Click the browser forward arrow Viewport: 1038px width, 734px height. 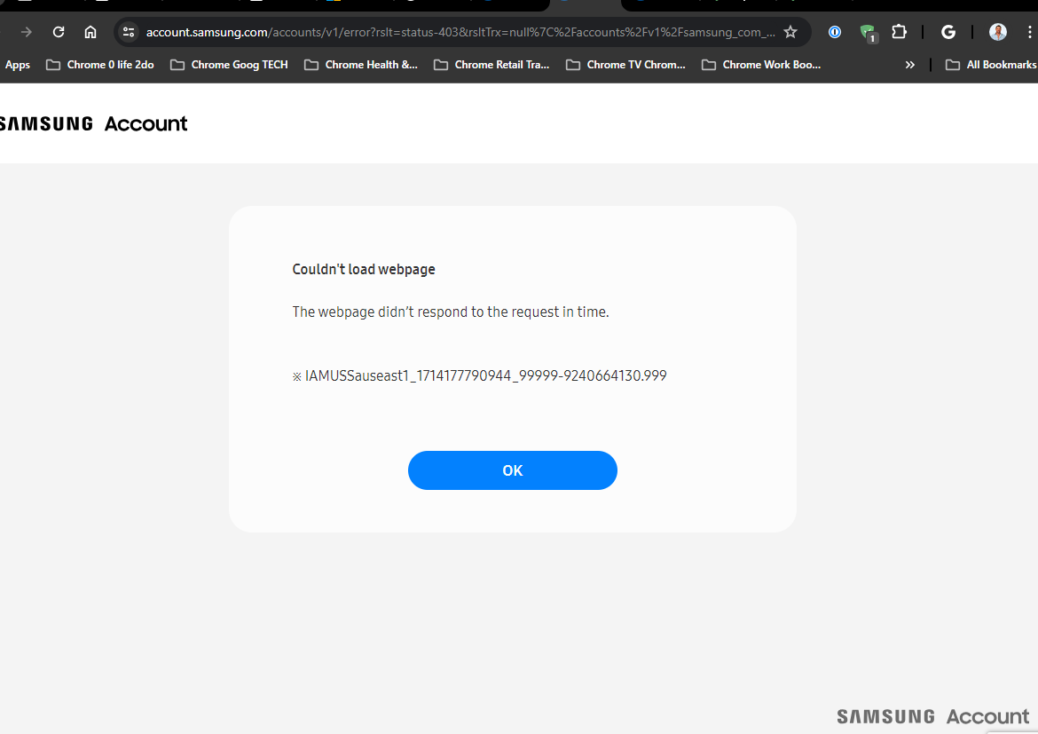27,32
